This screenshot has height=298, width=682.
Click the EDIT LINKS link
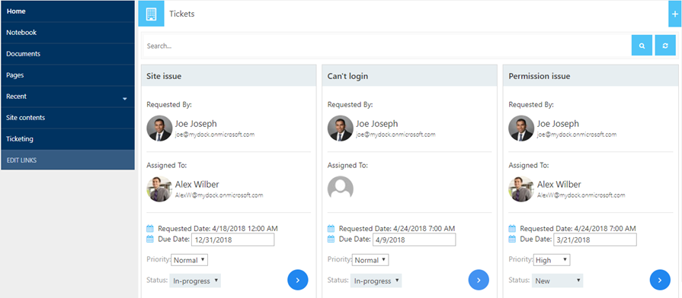tap(22, 160)
